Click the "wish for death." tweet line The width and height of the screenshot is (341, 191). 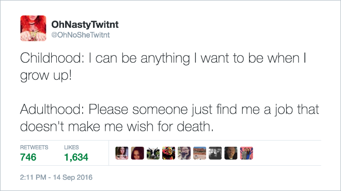tap(117, 127)
